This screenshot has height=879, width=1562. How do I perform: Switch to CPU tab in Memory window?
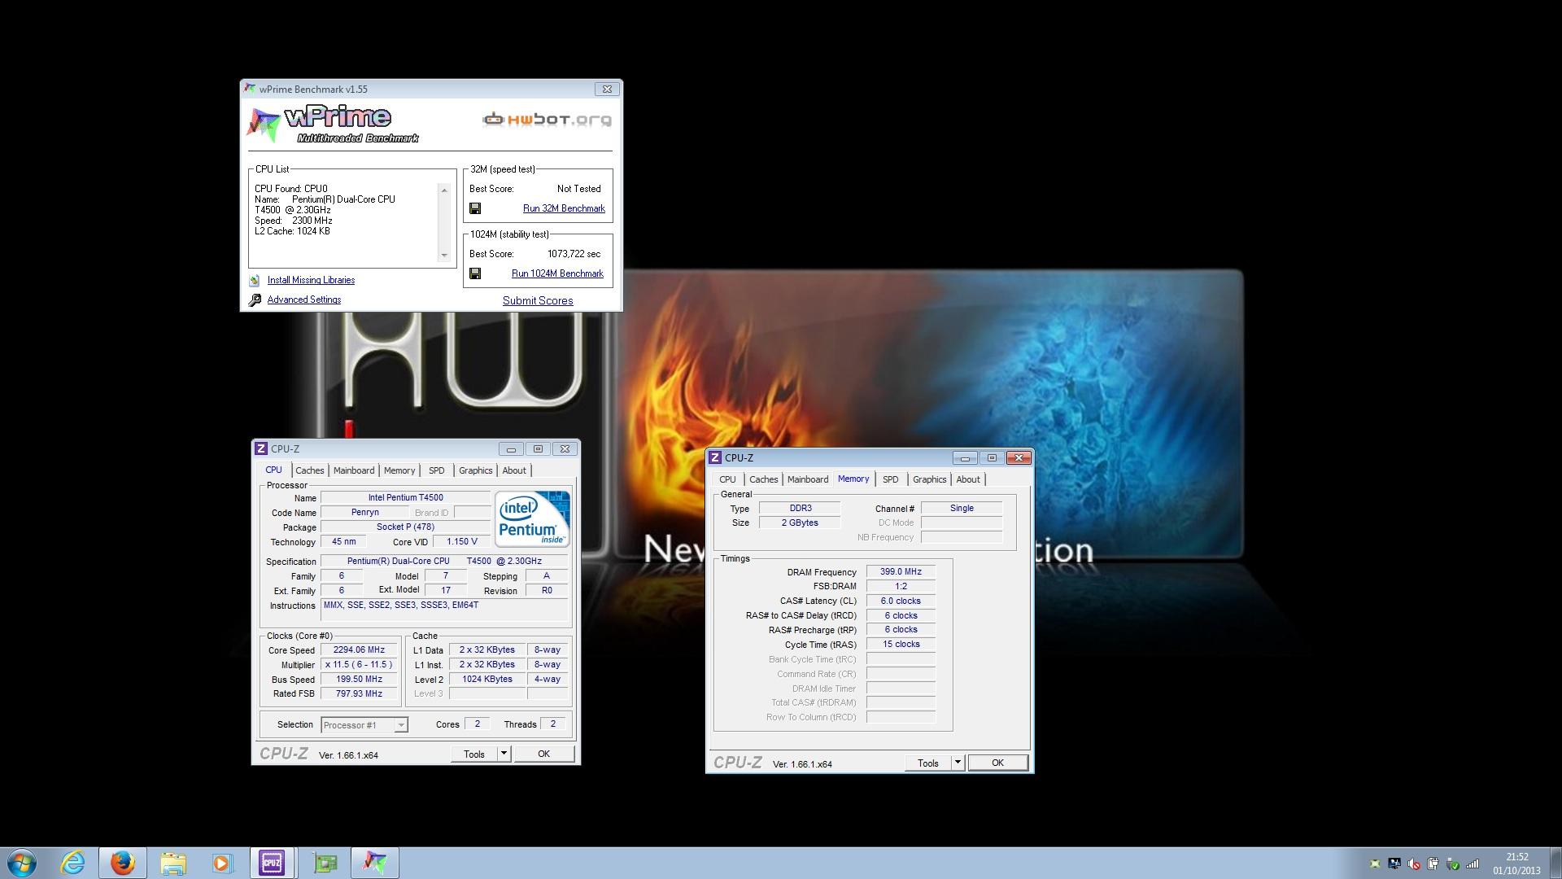727,479
